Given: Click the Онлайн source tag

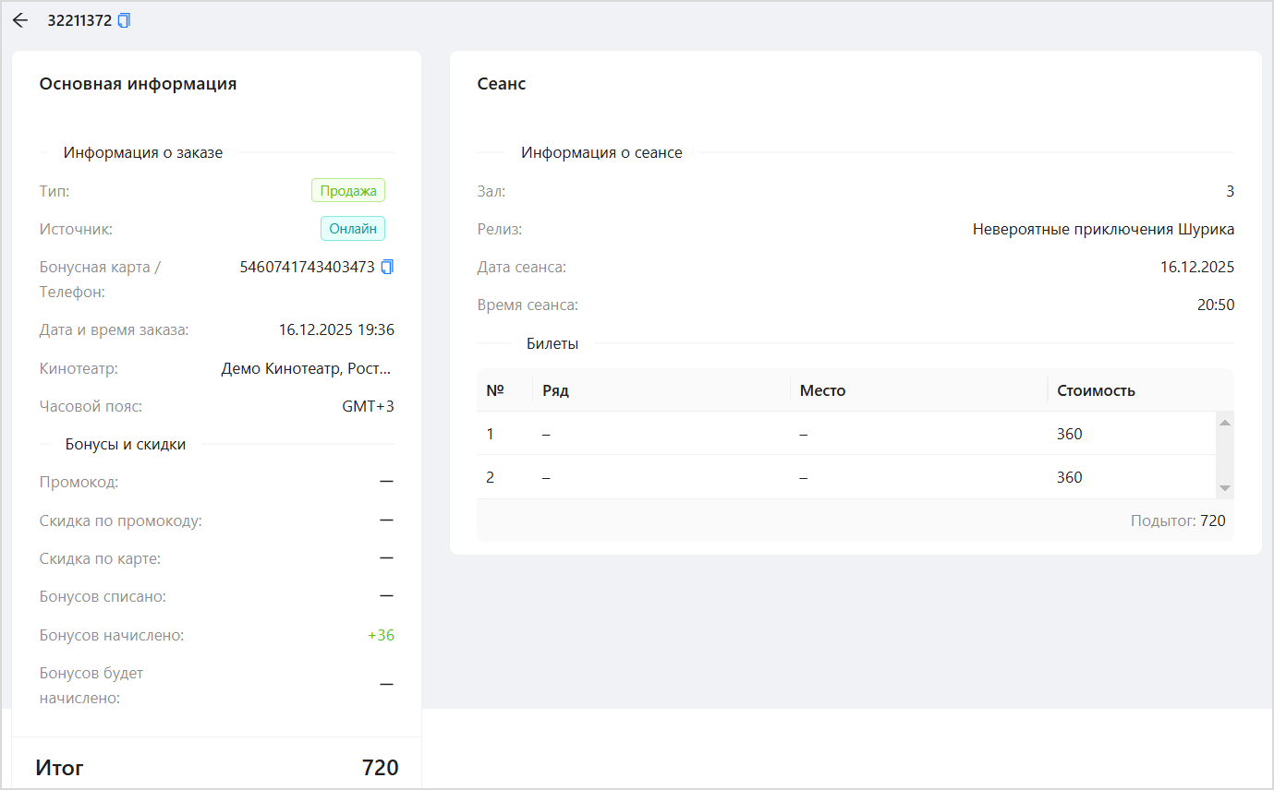Looking at the screenshot, I should click(x=353, y=229).
